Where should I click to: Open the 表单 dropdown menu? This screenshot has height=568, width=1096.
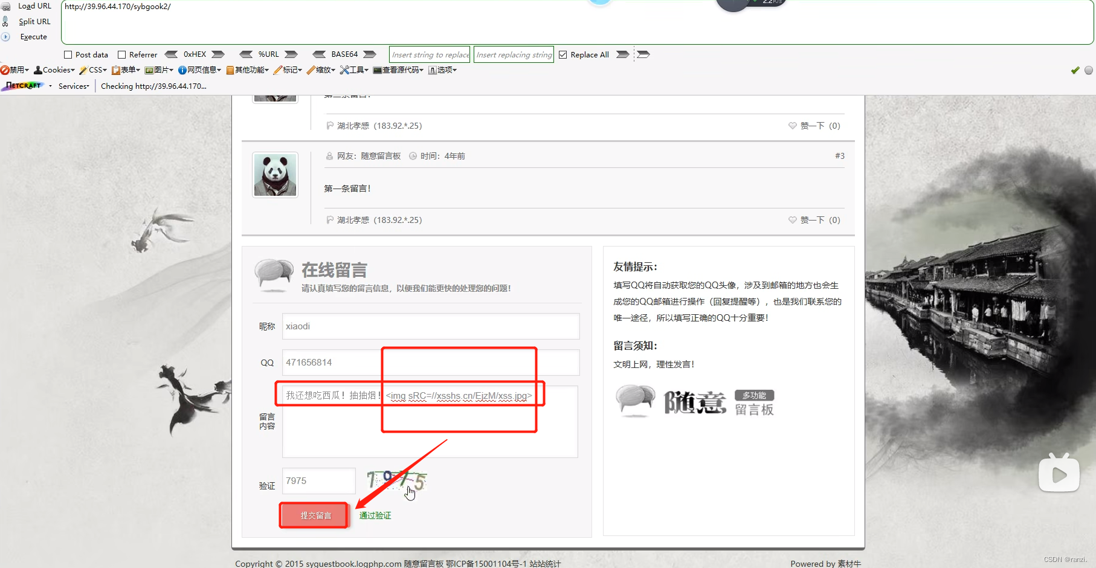click(126, 70)
